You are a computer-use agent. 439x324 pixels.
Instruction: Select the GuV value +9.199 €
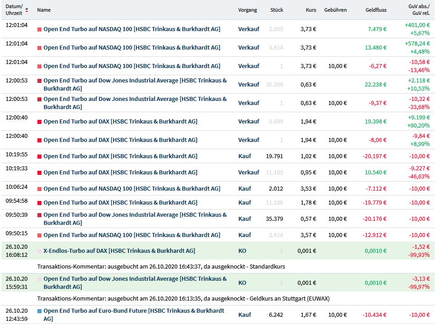tap(419, 118)
